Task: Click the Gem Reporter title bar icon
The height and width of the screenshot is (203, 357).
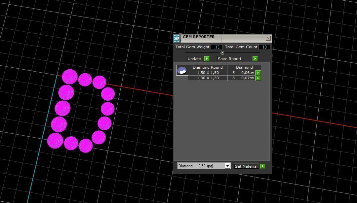Action: point(177,38)
